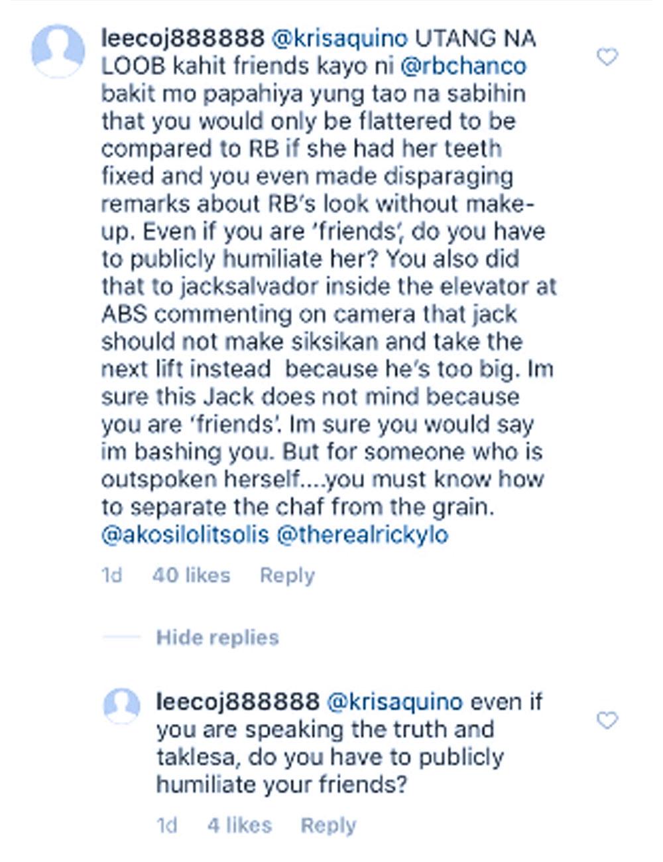Viewport: 663px width, 862px height.
Task: Open the @akosilolitsolis mention
Action: tap(185, 535)
